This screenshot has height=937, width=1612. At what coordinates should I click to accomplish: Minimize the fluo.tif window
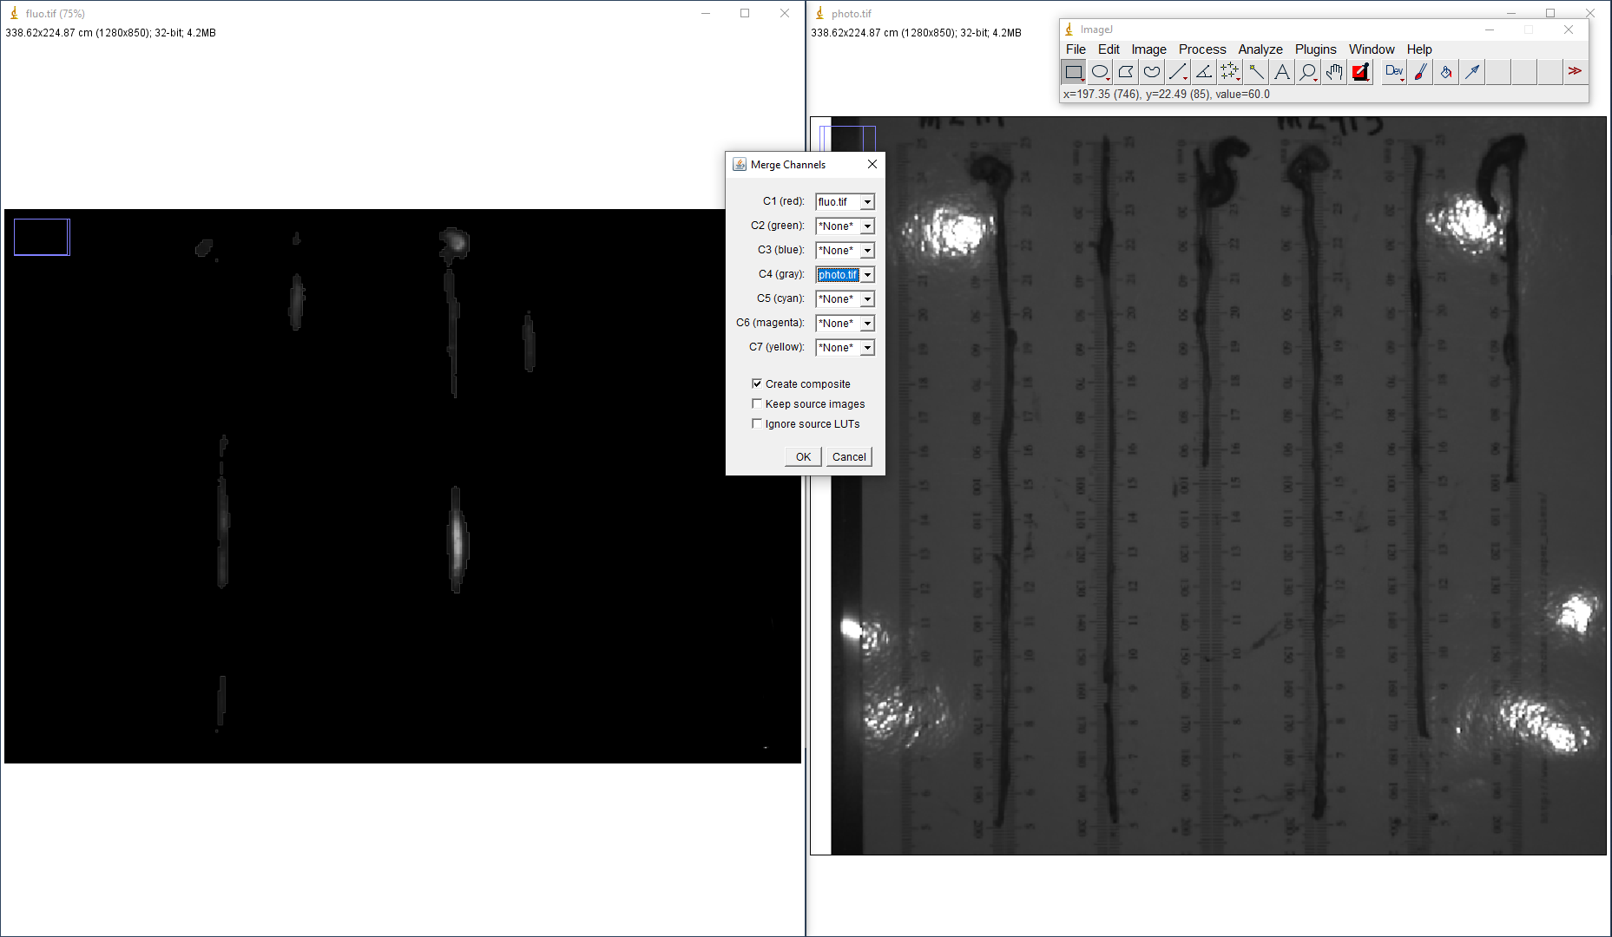[706, 13]
